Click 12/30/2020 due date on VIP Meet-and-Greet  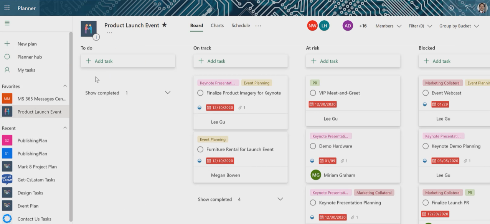pyautogui.click(x=323, y=104)
